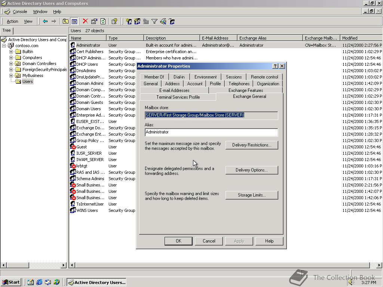Click the Help question-mark toolbar icon
The width and height of the screenshot is (383, 287).
point(114,21)
